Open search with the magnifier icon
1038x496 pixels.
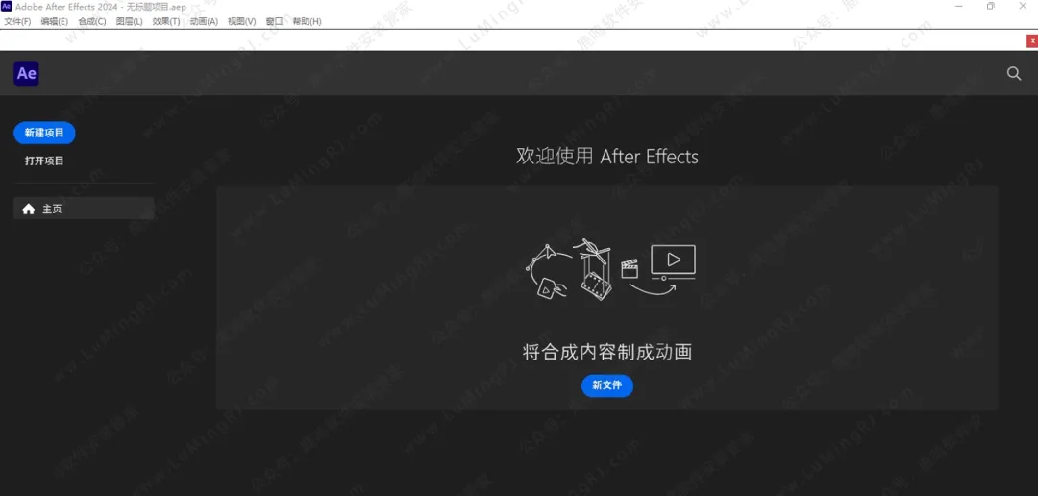click(1014, 73)
